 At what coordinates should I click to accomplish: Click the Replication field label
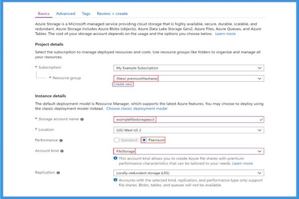point(45,172)
